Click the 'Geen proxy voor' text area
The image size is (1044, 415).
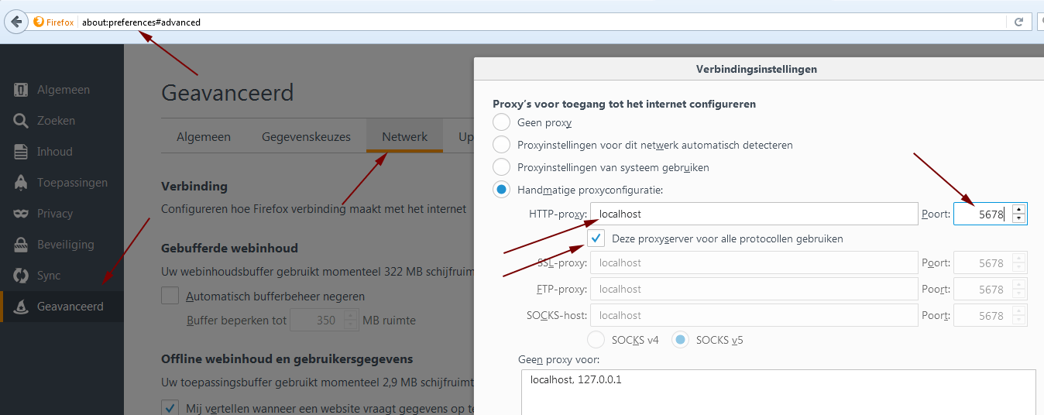click(778, 392)
